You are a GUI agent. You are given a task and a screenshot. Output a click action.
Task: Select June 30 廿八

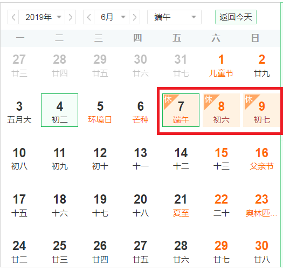coord(261,252)
